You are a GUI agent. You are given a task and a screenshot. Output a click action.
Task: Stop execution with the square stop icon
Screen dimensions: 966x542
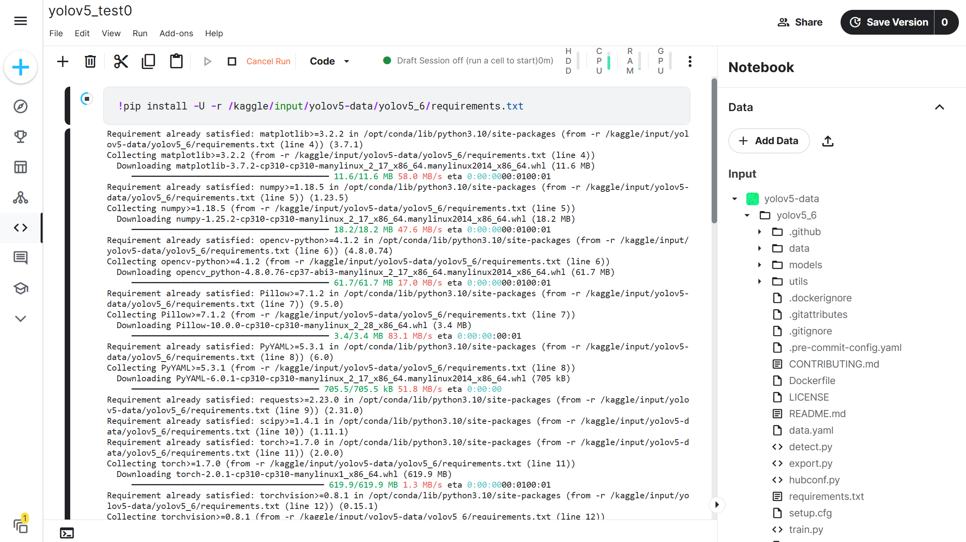pyautogui.click(x=232, y=61)
